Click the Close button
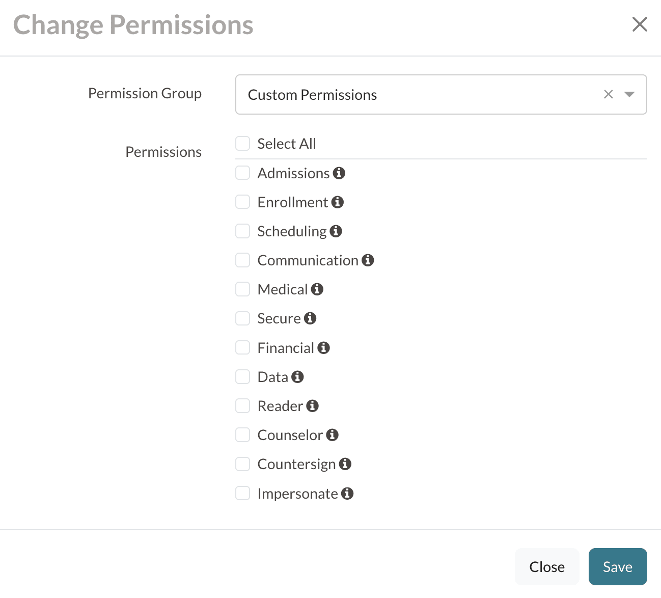Viewport: 661px width, 598px height. coord(547,567)
